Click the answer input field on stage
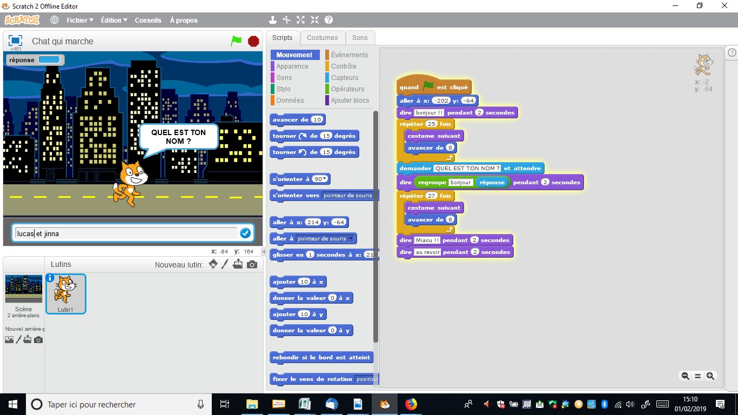This screenshot has width=738, height=415. tap(124, 233)
